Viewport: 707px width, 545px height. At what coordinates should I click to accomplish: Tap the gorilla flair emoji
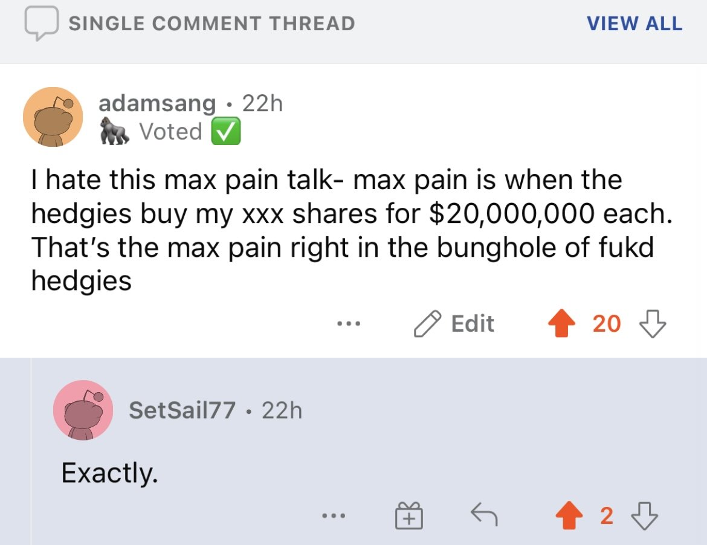(x=115, y=132)
